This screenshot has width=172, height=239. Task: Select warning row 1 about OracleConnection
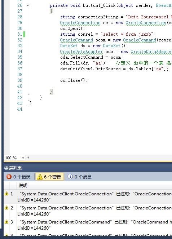(88, 197)
